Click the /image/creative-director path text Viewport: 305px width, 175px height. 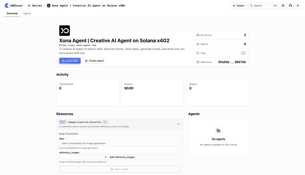(84, 122)
